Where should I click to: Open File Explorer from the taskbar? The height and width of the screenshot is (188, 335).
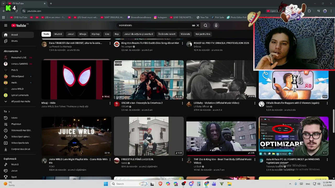229,184
